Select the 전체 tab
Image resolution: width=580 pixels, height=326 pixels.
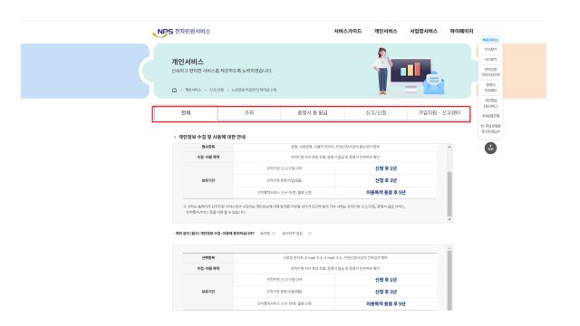[x=186, y=113]
